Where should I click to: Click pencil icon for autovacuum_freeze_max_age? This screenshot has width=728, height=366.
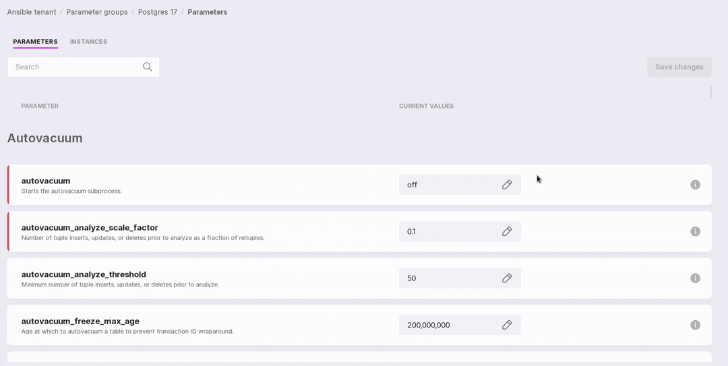click(x=507, y=325)
